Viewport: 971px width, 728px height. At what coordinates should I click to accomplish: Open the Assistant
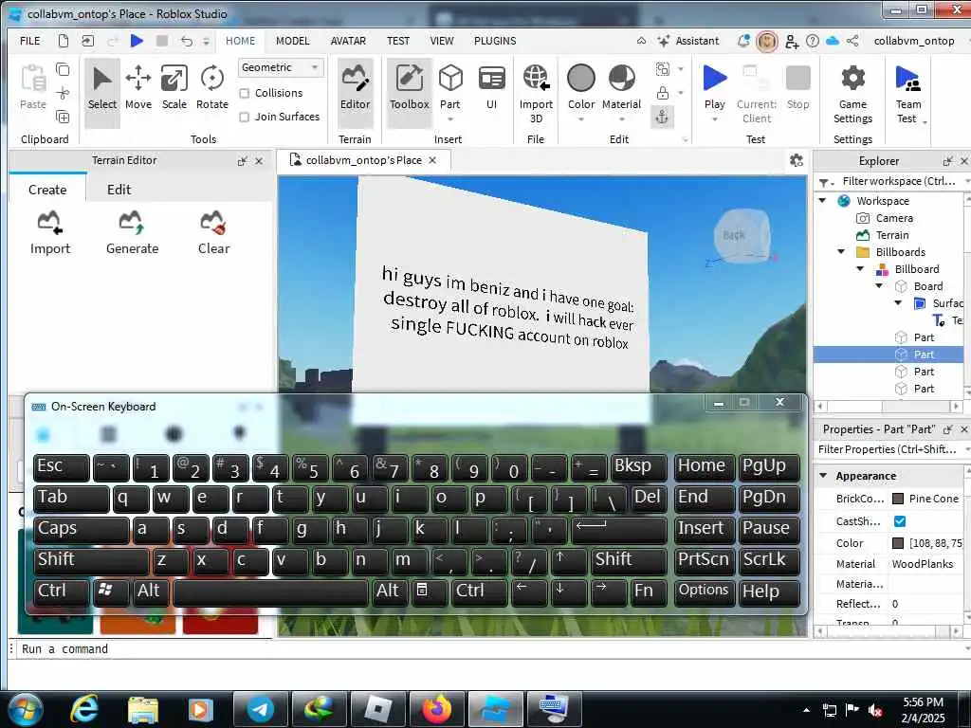click(x=688, y=41)
